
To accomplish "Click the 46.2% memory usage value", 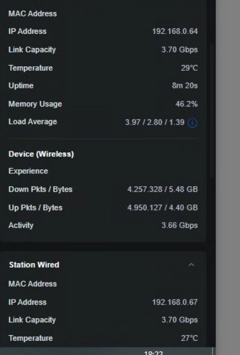I will [x=186, y=104].
